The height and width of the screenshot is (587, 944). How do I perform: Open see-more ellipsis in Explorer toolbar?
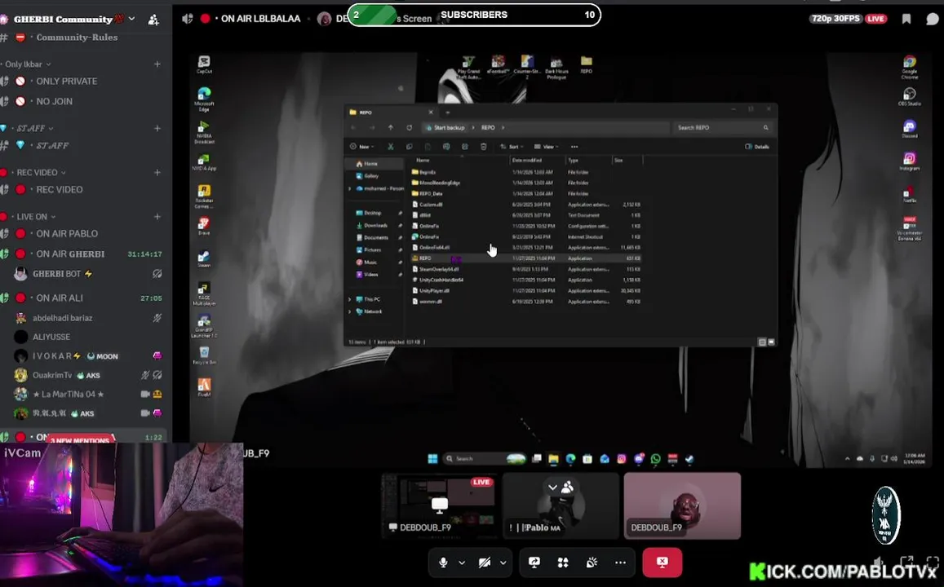(574, 147)
